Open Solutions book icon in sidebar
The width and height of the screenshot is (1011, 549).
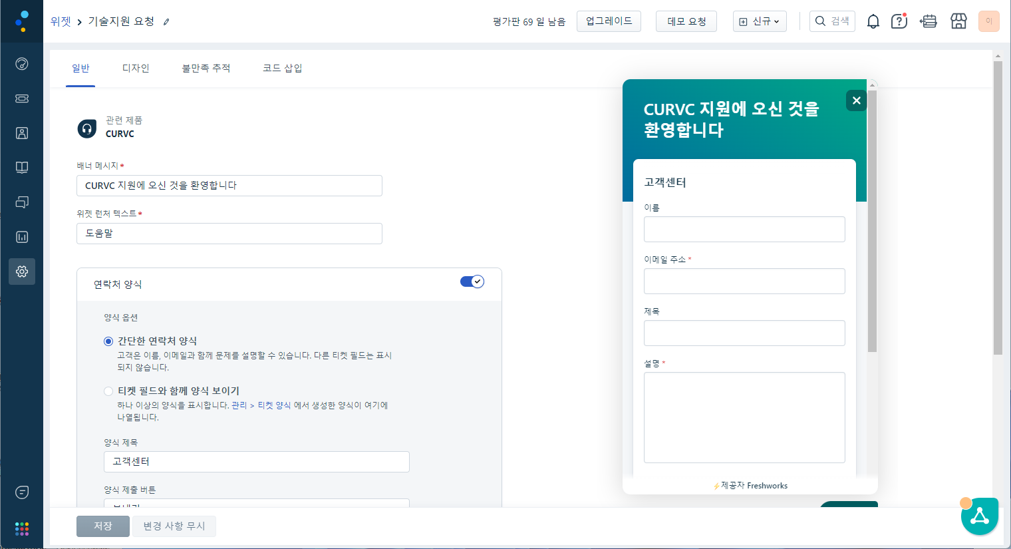(22, 168)
